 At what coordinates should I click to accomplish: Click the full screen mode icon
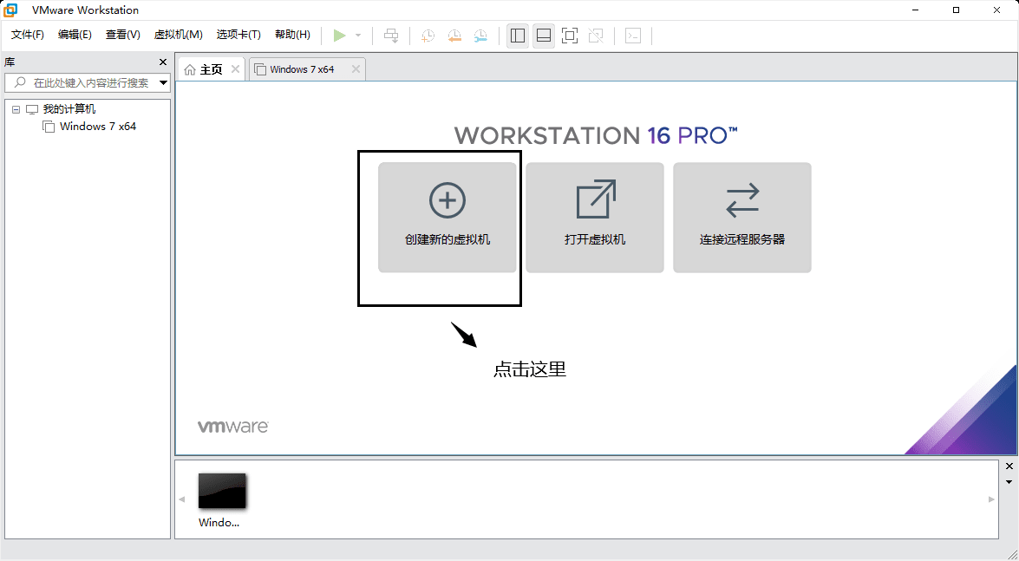tap(569, 35)
